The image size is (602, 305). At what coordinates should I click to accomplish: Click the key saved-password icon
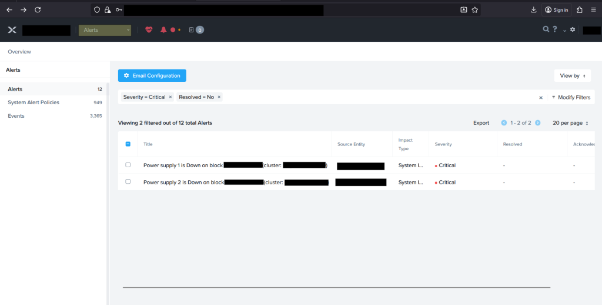[119, 10]
